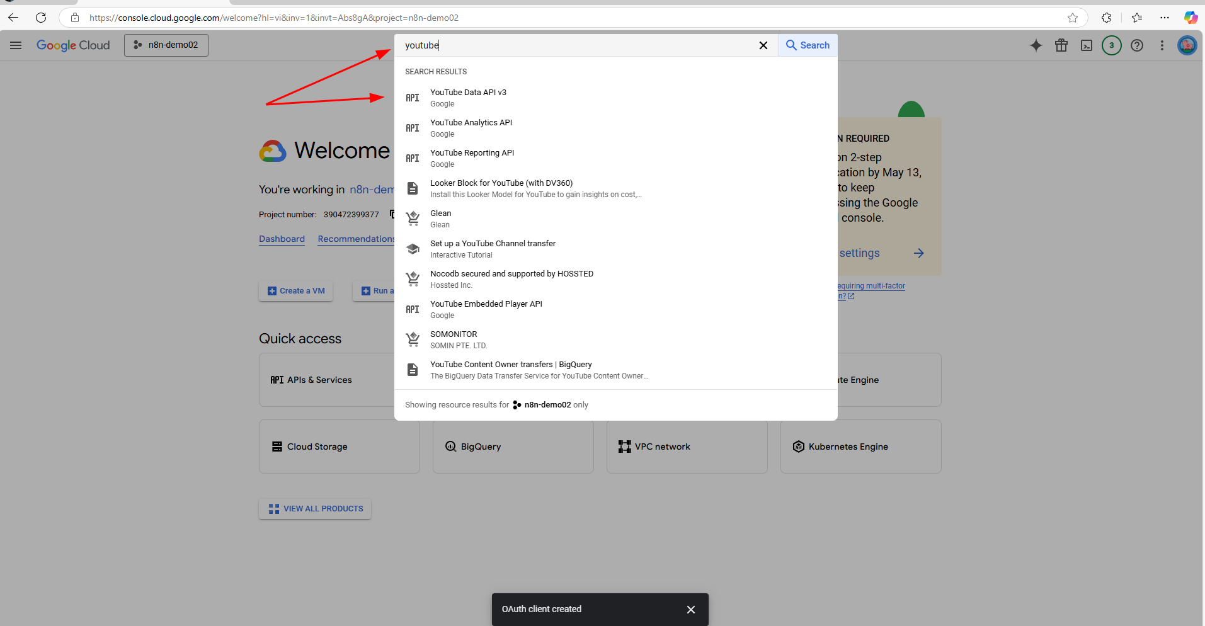Open the Gemini sparkle assistant icon
This screenshot has height=626, width=1205.
click(1036, 45)
